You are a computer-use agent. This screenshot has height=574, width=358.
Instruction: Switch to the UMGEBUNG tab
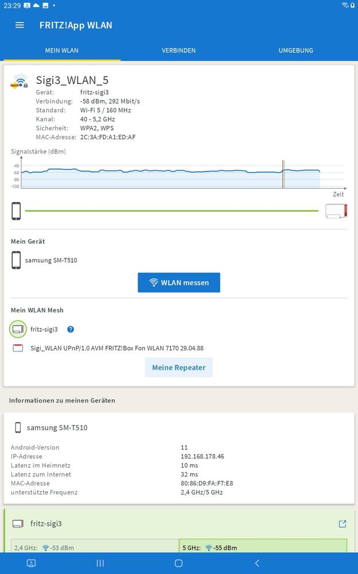[296, 51]
